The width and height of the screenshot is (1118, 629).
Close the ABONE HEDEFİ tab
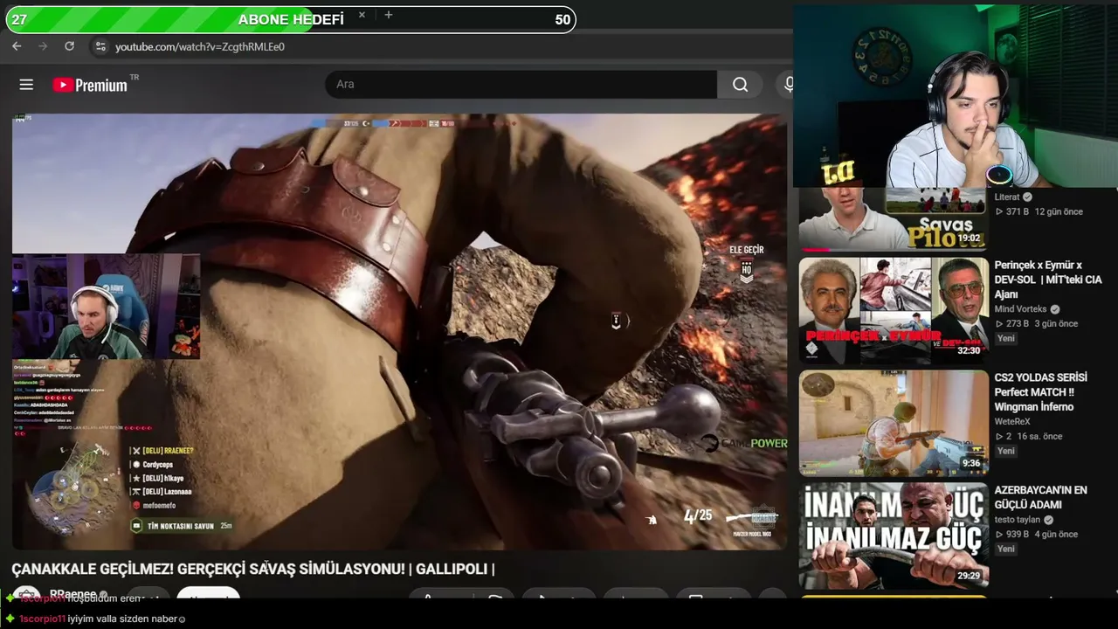(362, 15)
